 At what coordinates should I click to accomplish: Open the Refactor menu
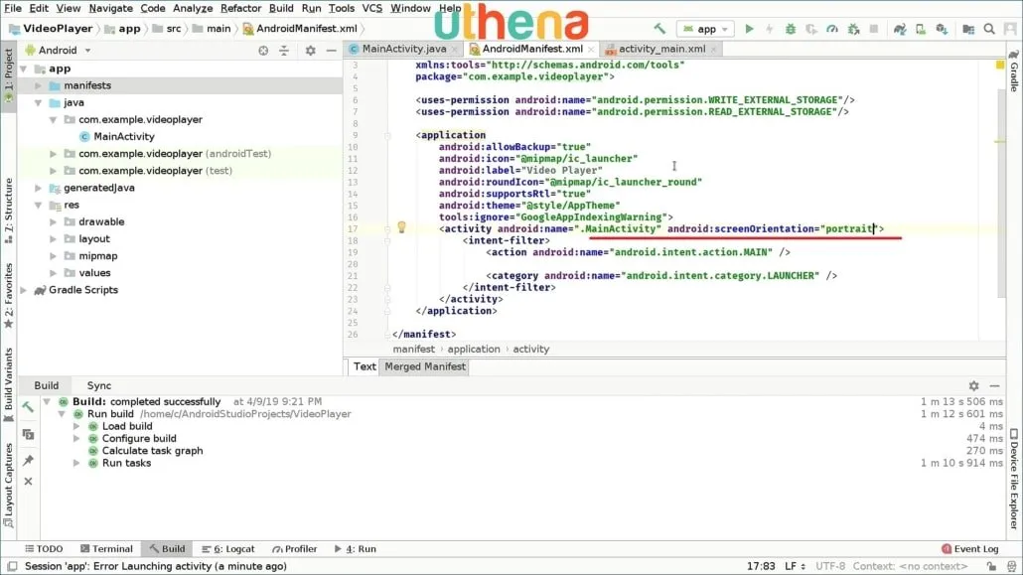click(240, 8)
